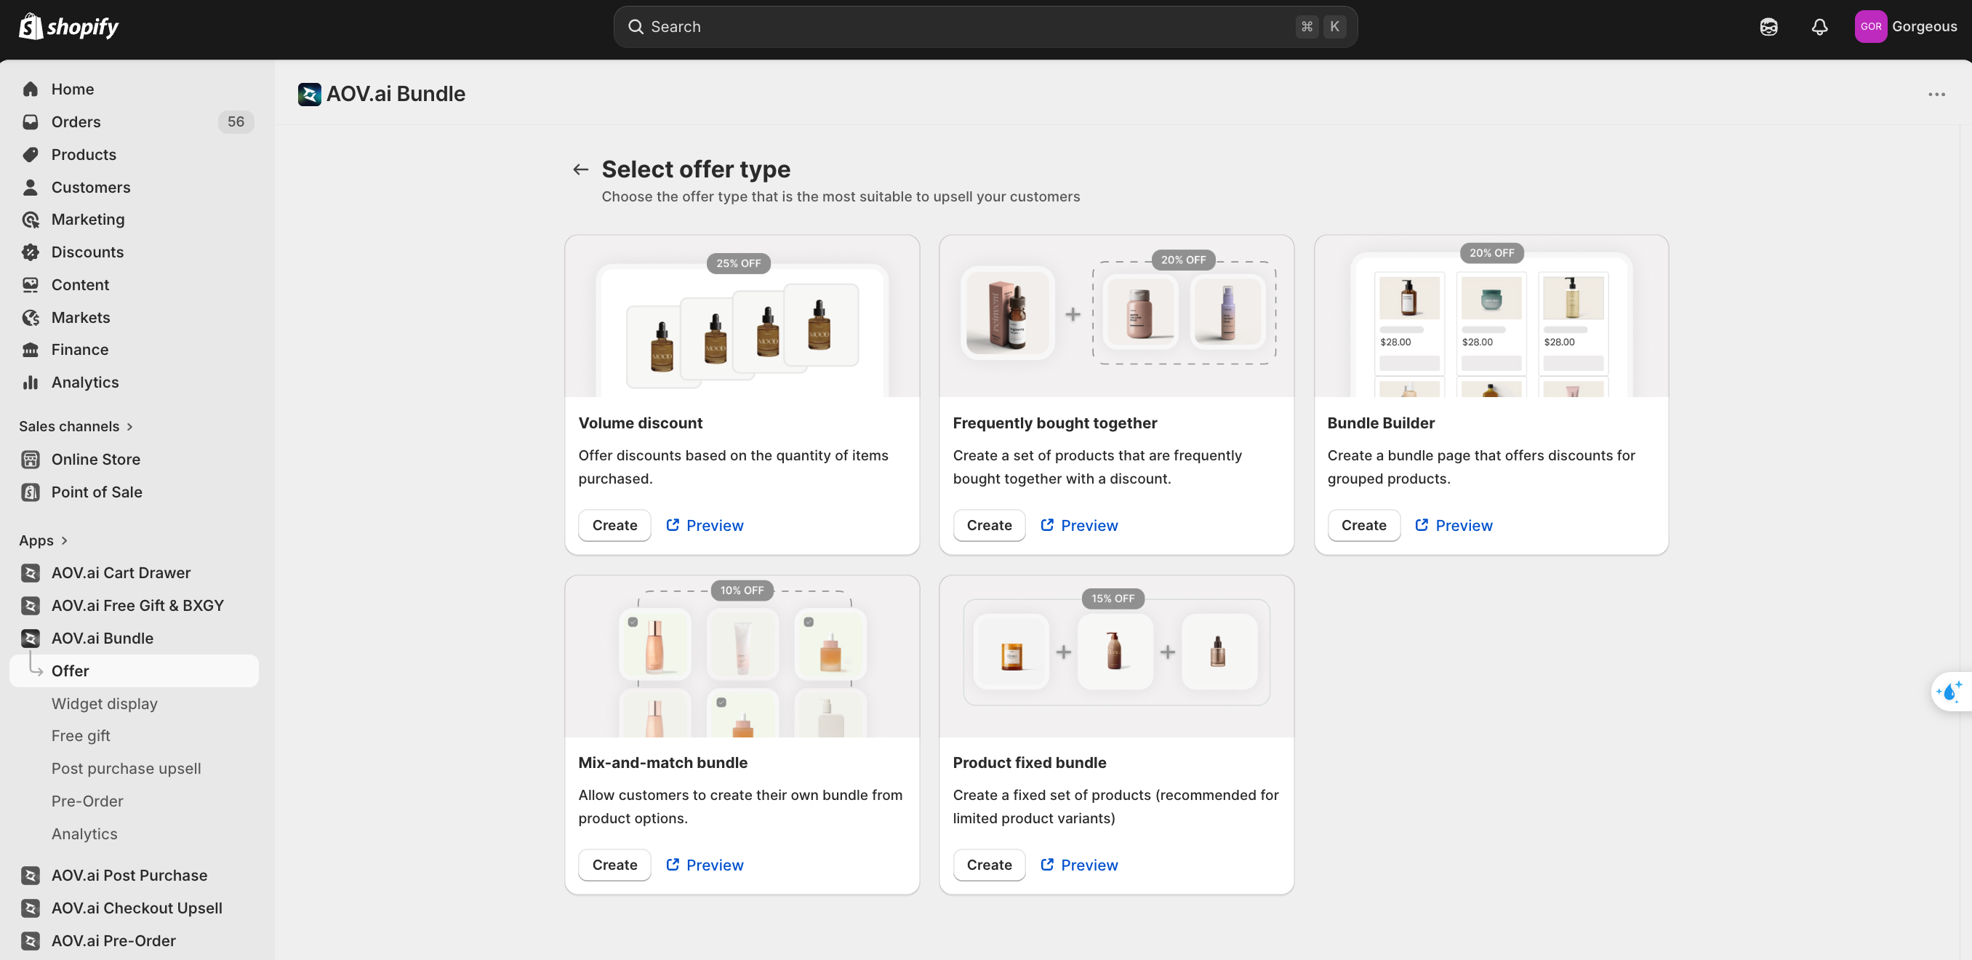
Task: Open the notifications bell
Action: pyautogui.click(x=1819, y=27)
